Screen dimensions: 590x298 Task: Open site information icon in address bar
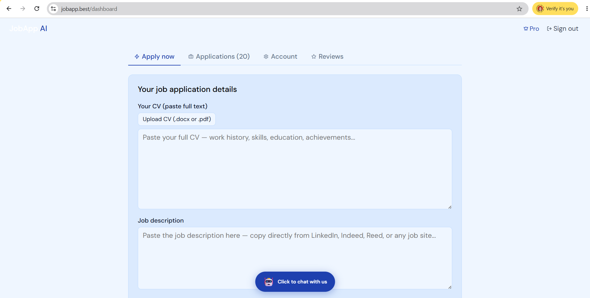point(54,9)
